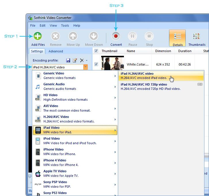Screen dimensions: 209x196
Task: Choose the iPhone Video category
Action: (x=75, y=152)
